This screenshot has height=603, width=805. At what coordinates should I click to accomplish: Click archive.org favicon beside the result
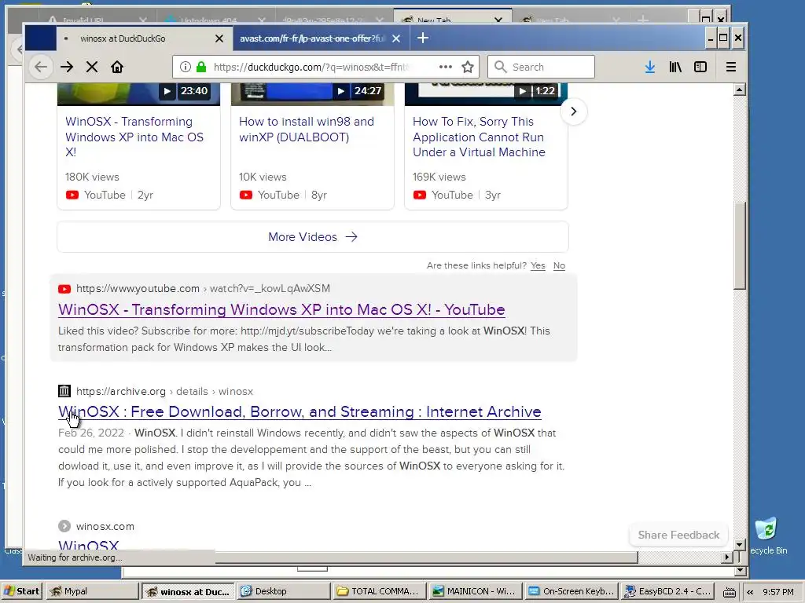pyautogui.click(x=64, y=391)
